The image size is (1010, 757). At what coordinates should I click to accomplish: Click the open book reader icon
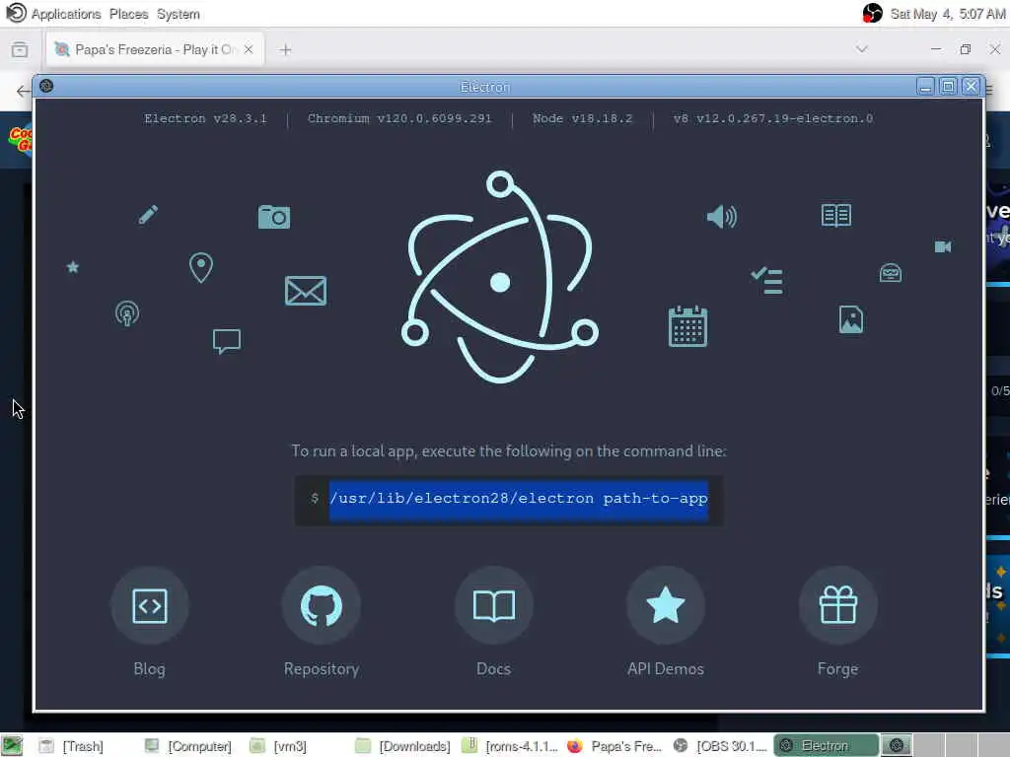836,215
